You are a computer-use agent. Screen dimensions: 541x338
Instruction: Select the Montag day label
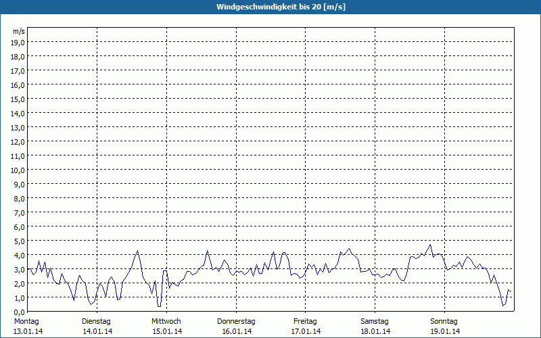click(26, 321)
